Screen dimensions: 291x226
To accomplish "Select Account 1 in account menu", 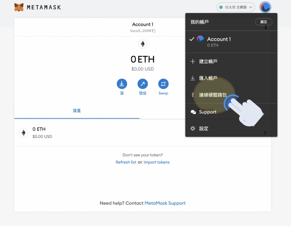I will [231, 42].
